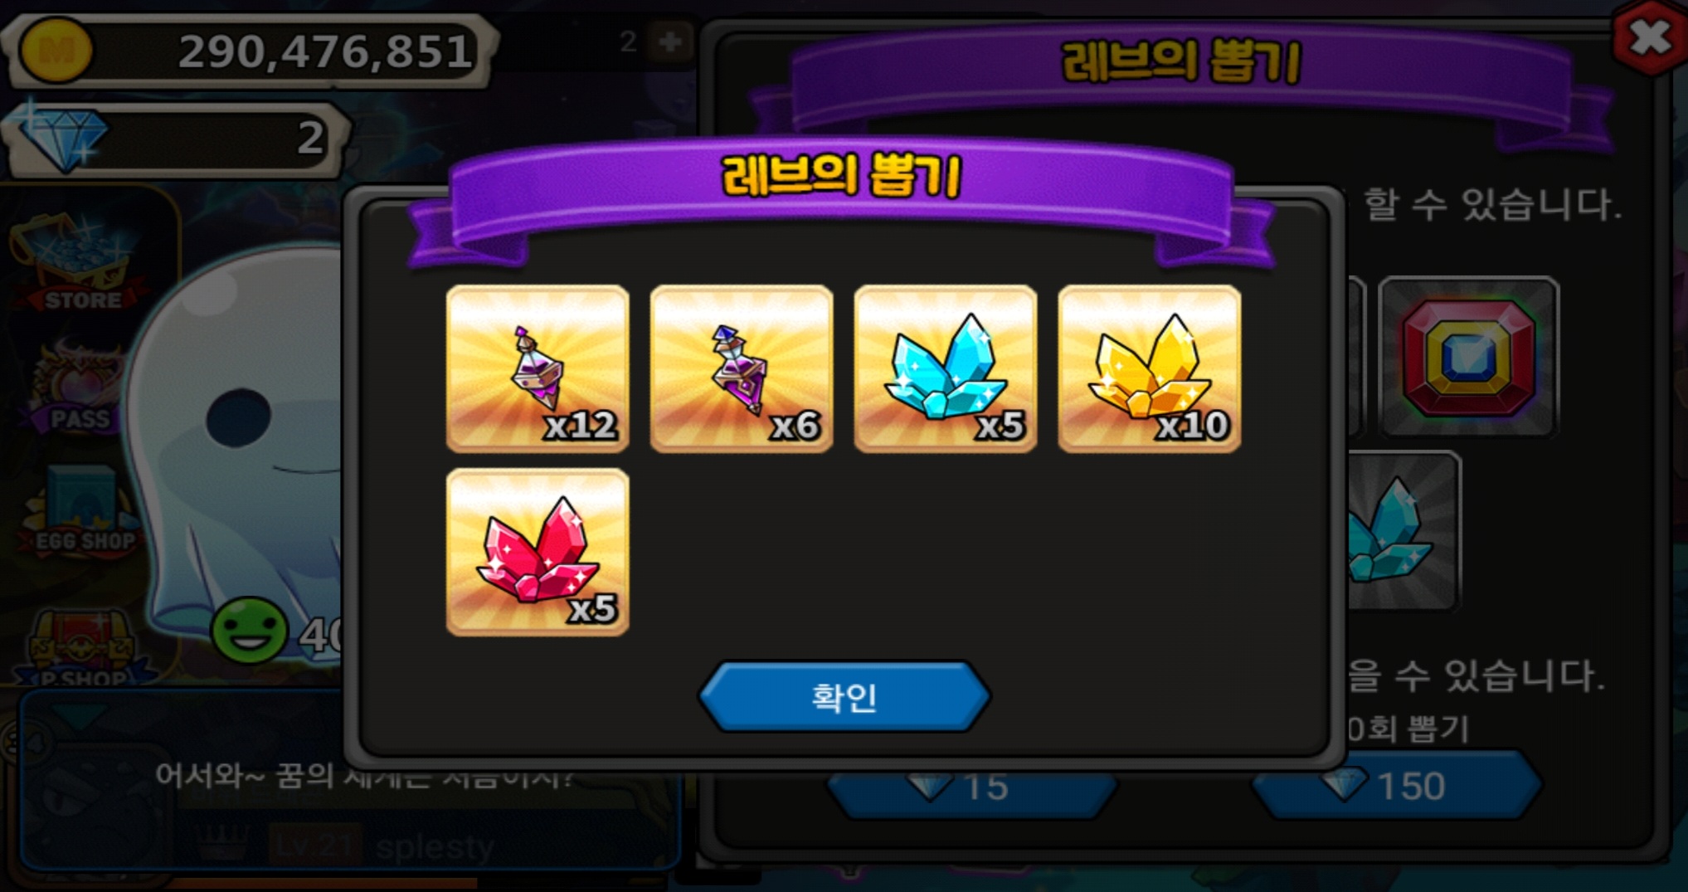Click the 150 diamond draw button
Viewport: 1688px width, 892px height.
[1397, 786]
